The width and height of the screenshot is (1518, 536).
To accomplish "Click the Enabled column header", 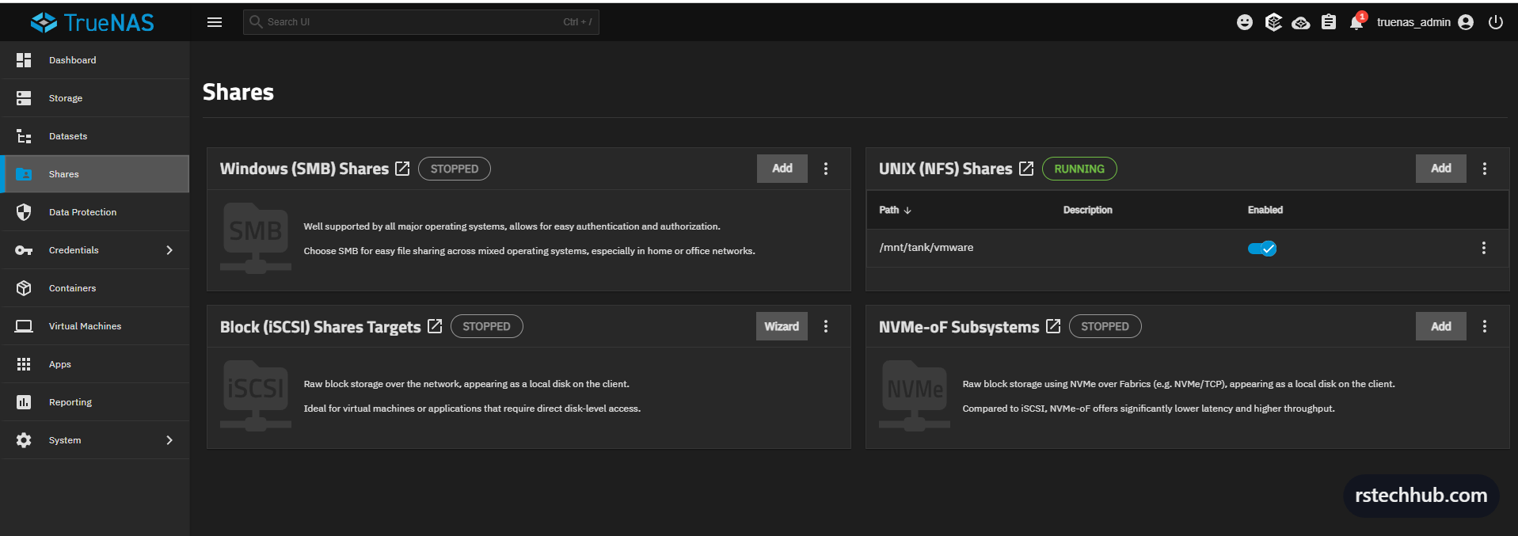I will coord(1265,210).
